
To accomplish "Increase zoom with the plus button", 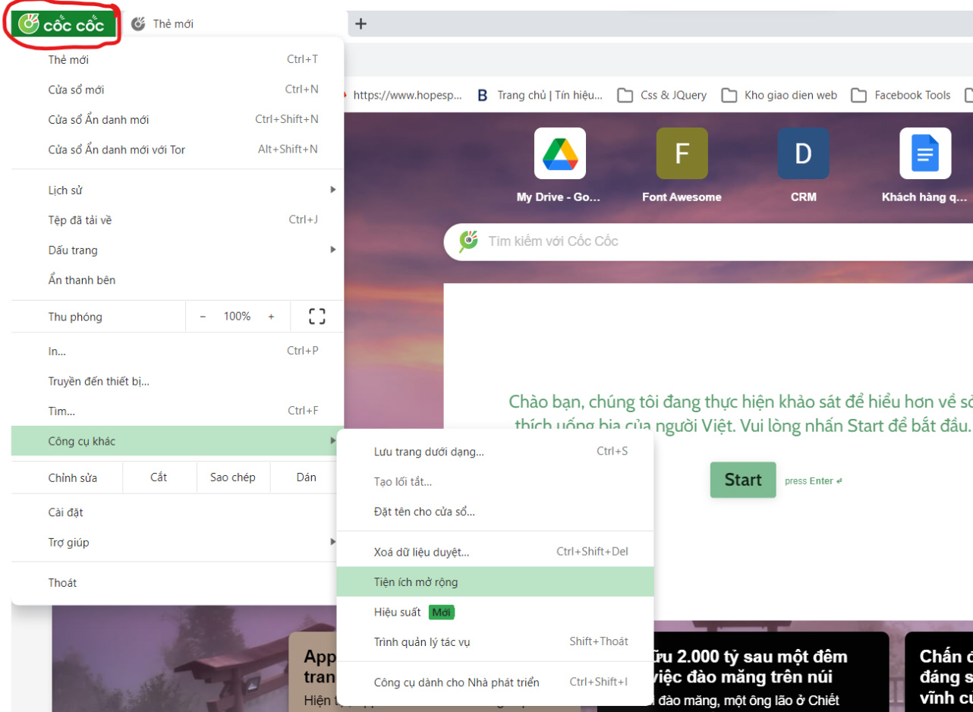I will click(271, 317).
